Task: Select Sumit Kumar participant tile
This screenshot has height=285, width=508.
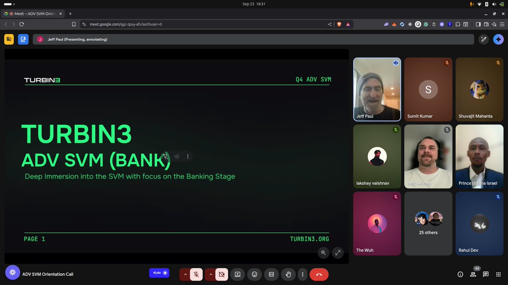Action: tap(428, 89)
